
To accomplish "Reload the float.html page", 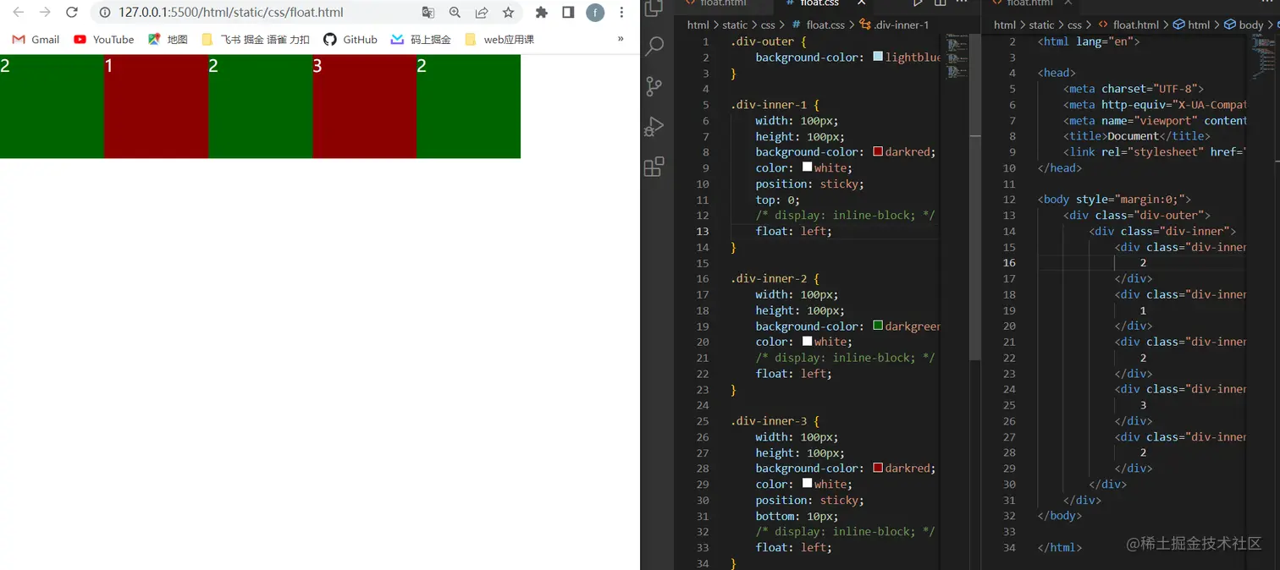I will (72, 13).
